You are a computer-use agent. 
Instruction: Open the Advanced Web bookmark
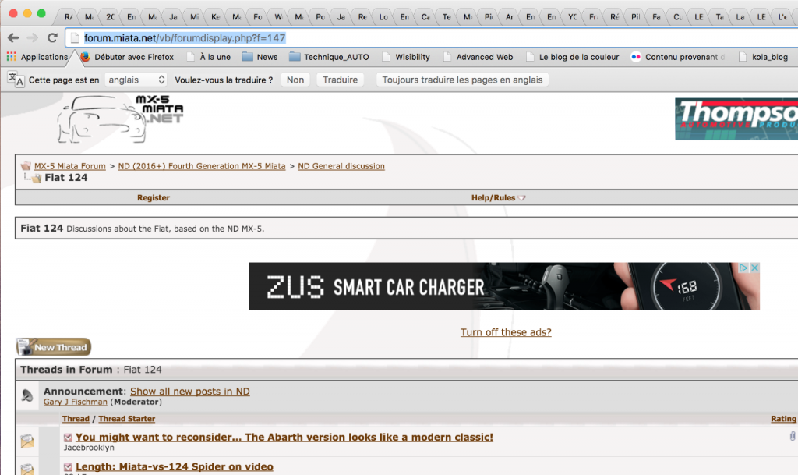(x=478, y=57)
